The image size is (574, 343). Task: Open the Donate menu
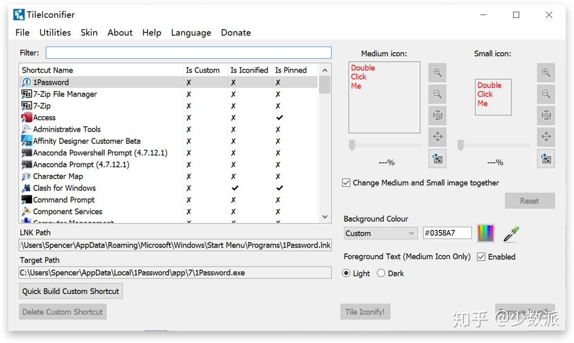point(236,33)
